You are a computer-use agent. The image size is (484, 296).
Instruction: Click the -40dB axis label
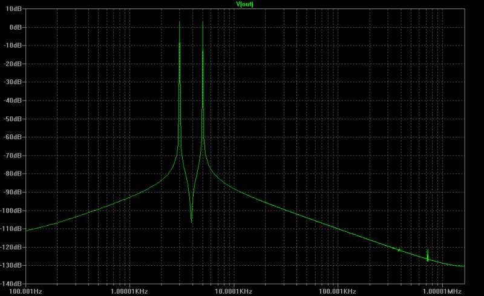[x=13, y=100]
